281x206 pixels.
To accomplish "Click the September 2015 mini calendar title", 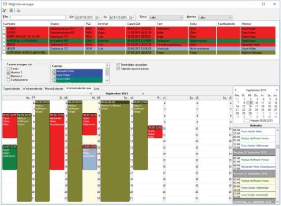I will click(x=256, y=90).
